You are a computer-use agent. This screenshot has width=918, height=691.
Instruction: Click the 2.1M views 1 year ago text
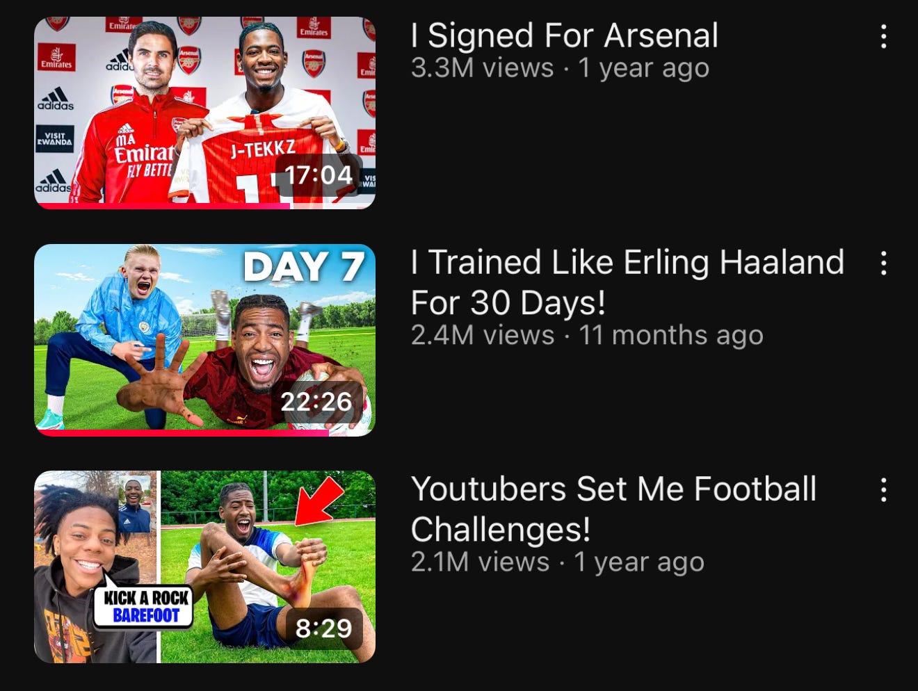[x=557, y=562]
